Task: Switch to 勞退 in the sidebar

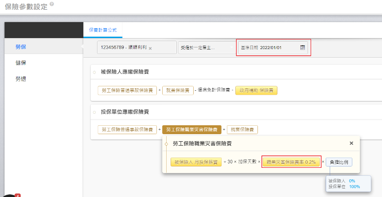Action: click(21, 79)
